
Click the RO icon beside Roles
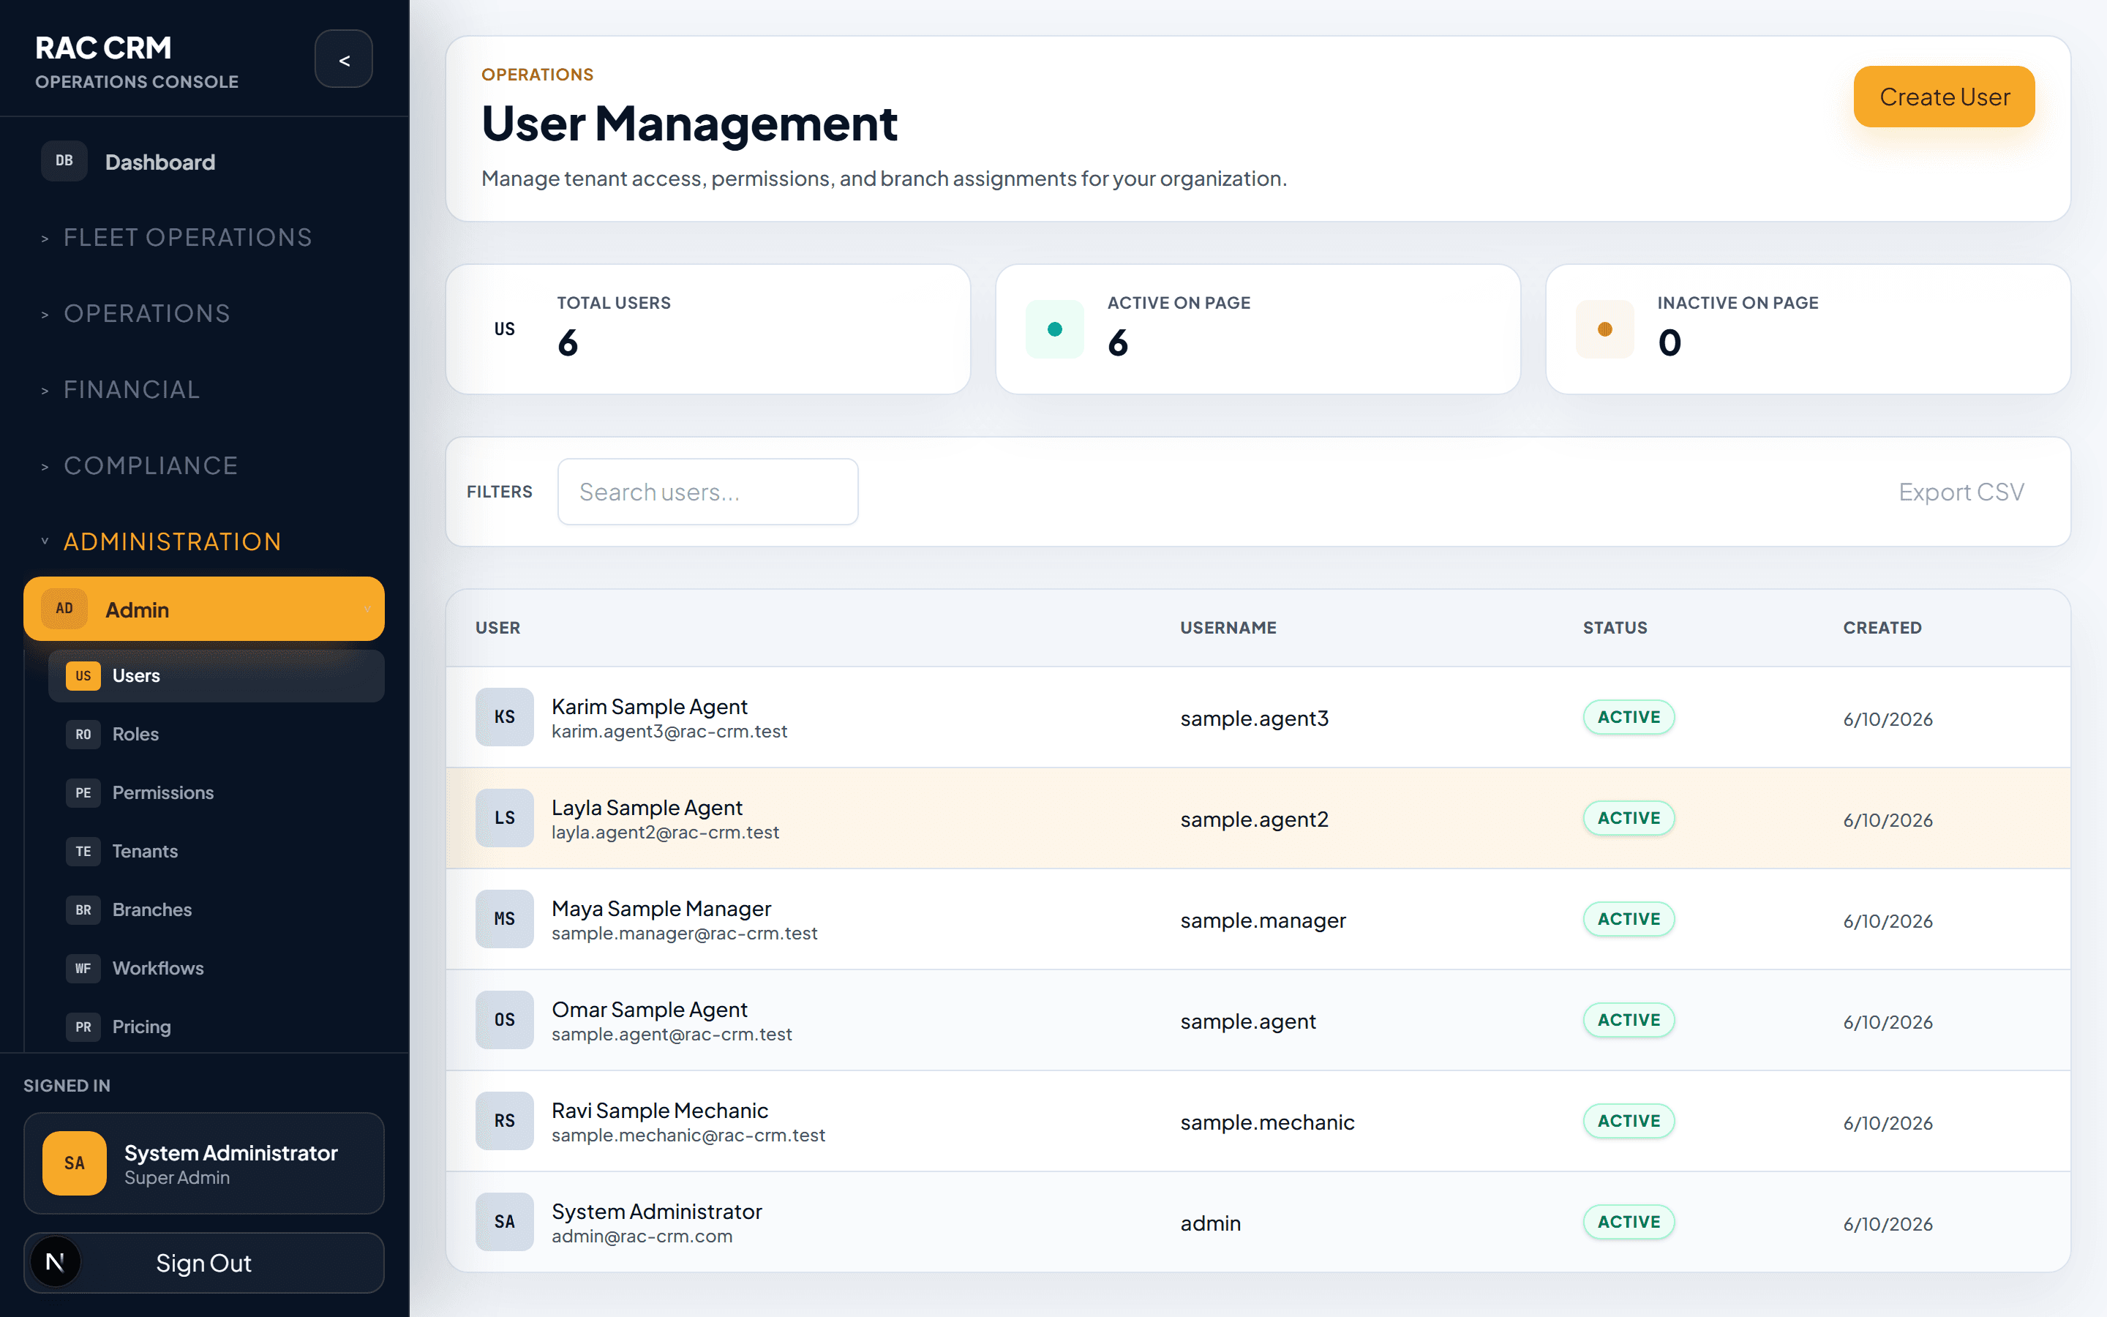click(83, 735)
